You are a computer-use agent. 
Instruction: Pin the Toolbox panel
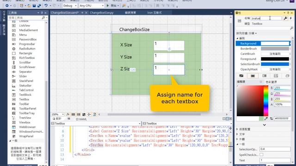tap(42, 13)
